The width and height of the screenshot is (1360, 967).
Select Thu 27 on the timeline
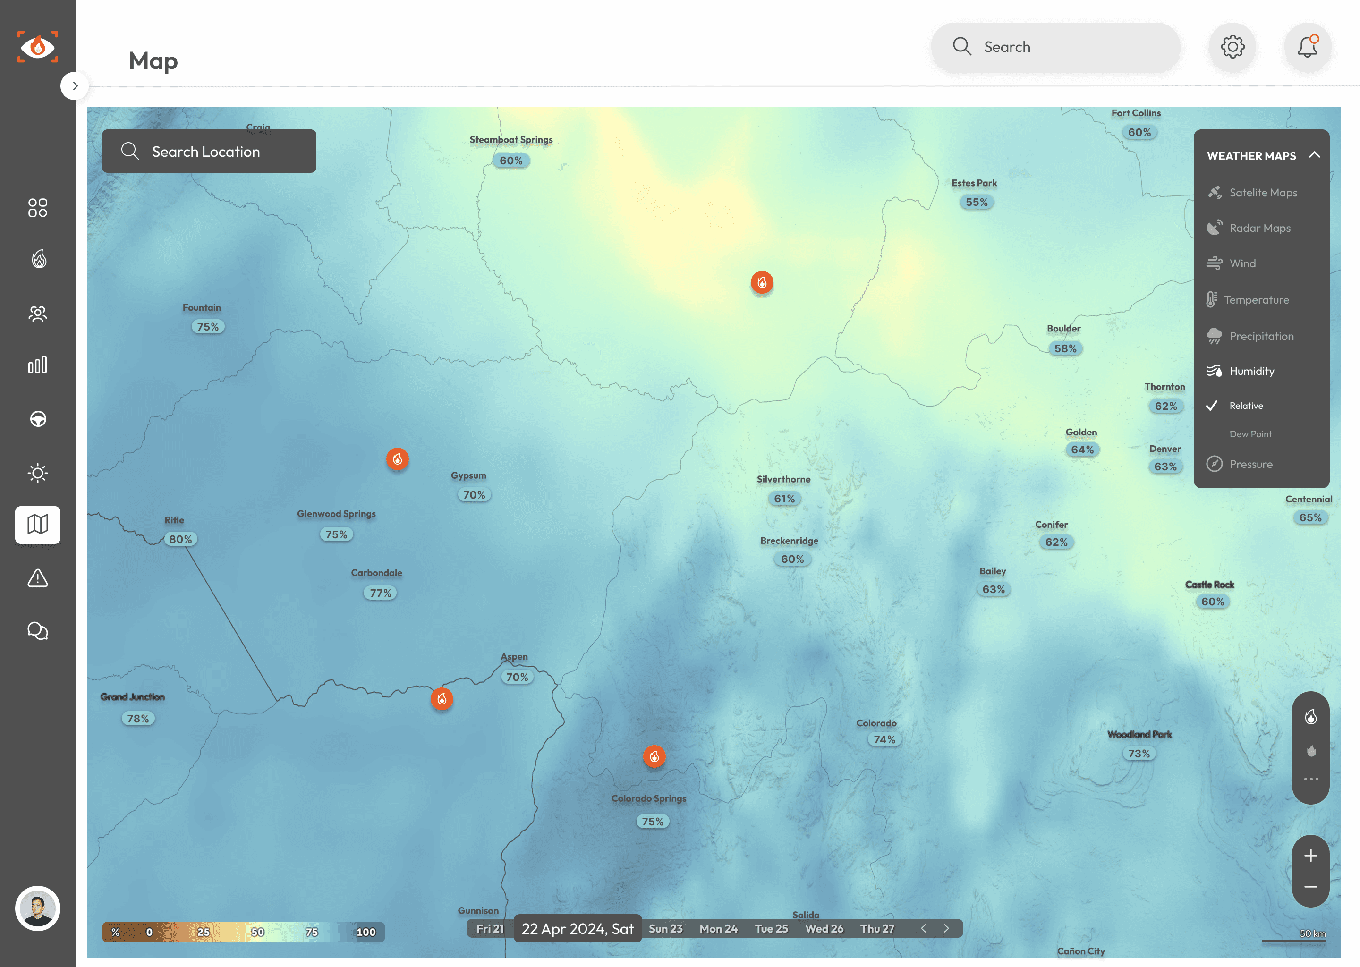point(878,928)
